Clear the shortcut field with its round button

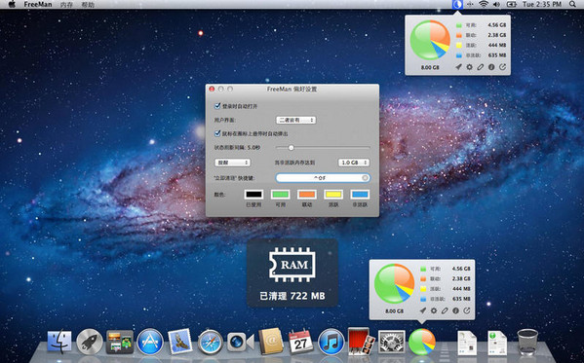pyautogui.click(x=365, y=178)
